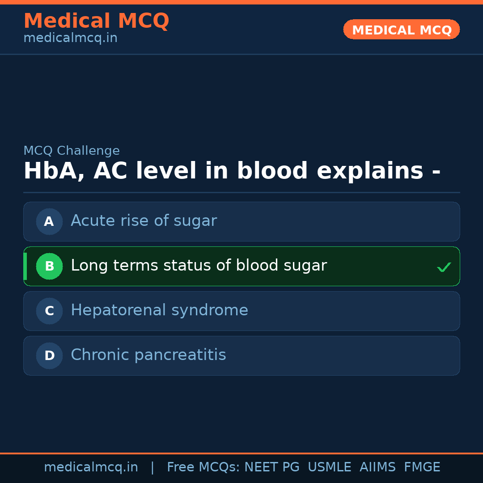This screenshot has width=483, height=483.
Task: Click the letter D circle badge
Action: tap(49, 356)
